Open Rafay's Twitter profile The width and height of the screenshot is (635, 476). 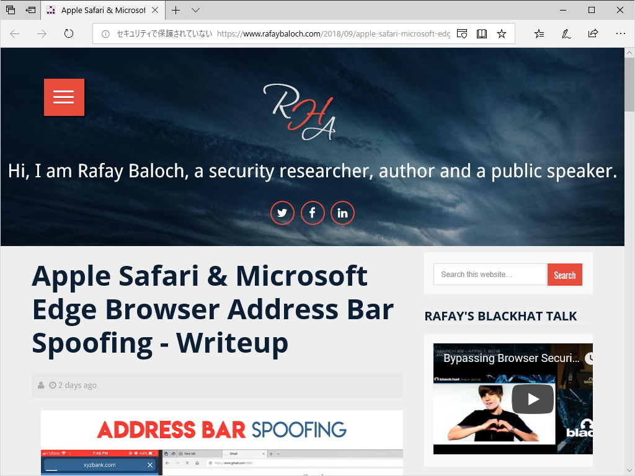pos(283,213)
